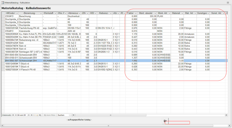Go to first record in navigator

13,115
